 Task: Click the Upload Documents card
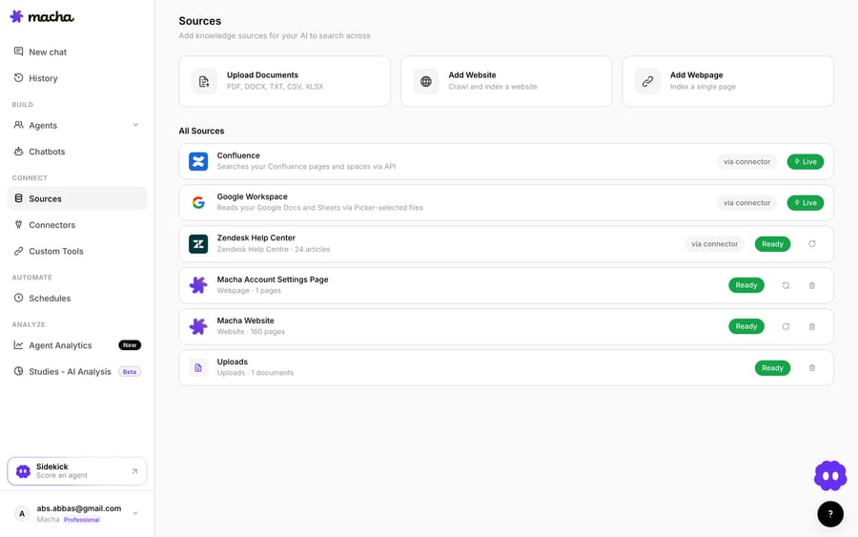point(284,81)
